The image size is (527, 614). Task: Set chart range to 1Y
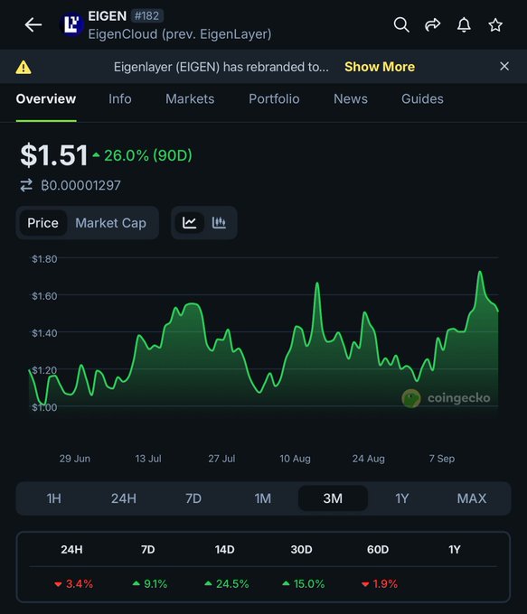coord(402,498)
